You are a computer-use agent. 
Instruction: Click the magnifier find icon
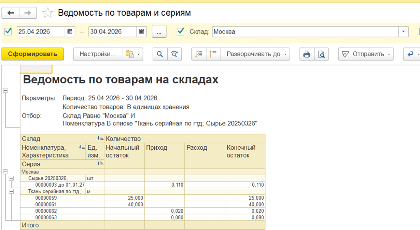(x=160, y=54)
